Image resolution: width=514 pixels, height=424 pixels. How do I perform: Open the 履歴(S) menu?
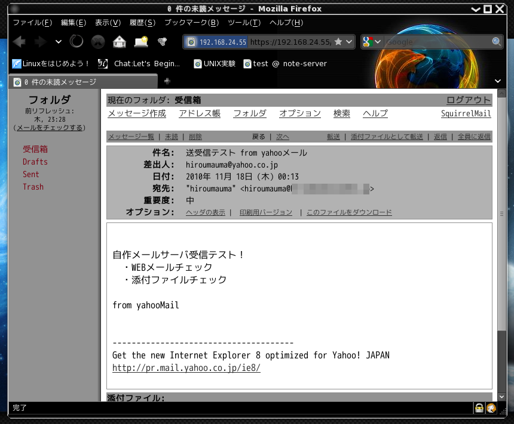point(142,23)
